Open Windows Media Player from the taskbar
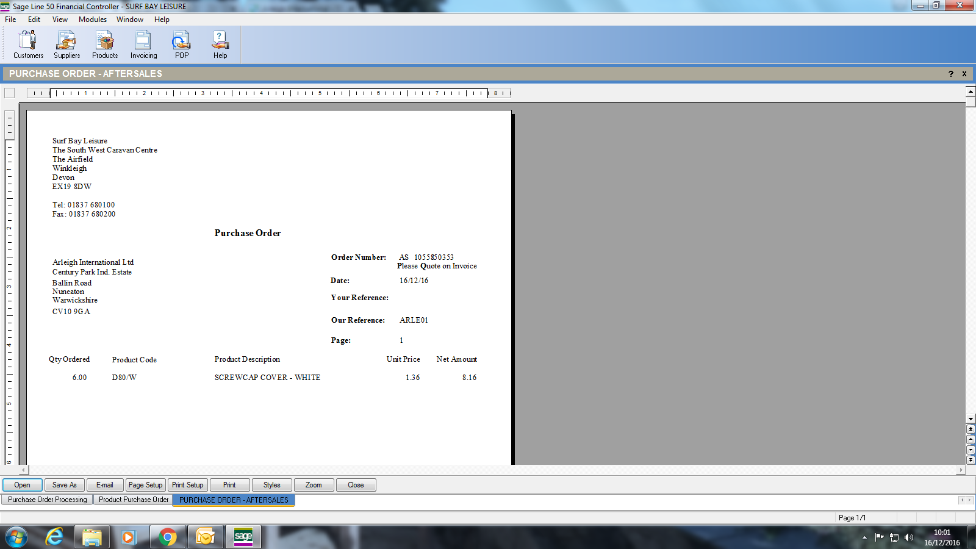 (129, 537)
